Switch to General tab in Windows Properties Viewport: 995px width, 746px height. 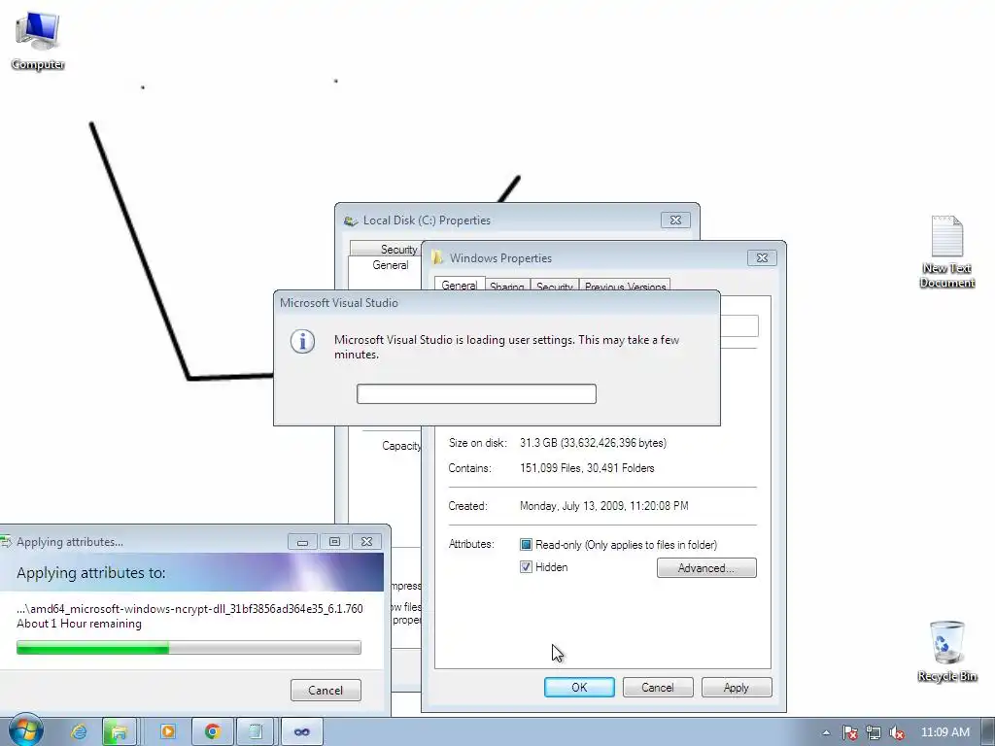pos(460,285)
